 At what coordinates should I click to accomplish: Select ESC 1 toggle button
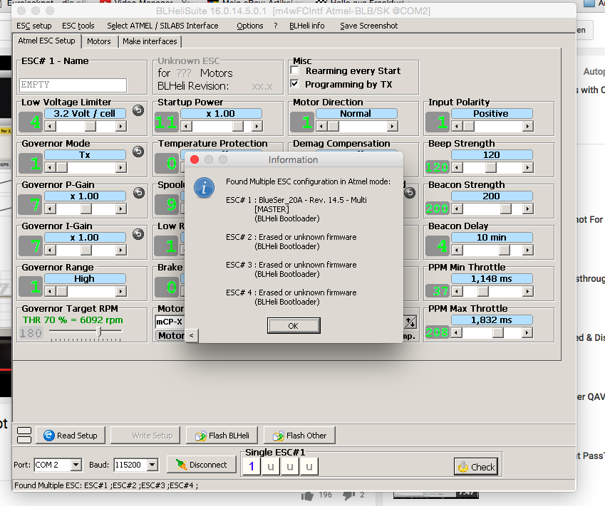coord(252,466)
